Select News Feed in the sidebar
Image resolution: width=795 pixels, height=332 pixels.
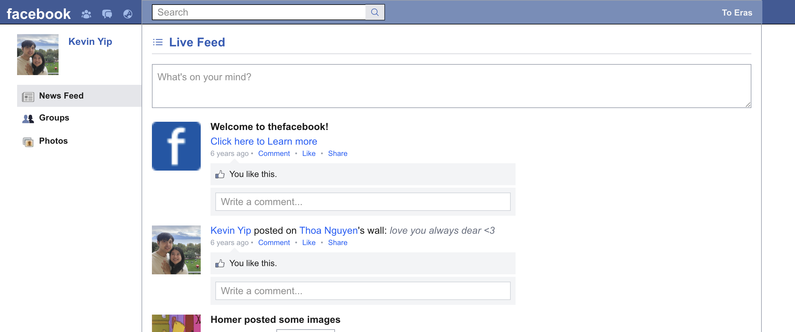coord(61,96)
